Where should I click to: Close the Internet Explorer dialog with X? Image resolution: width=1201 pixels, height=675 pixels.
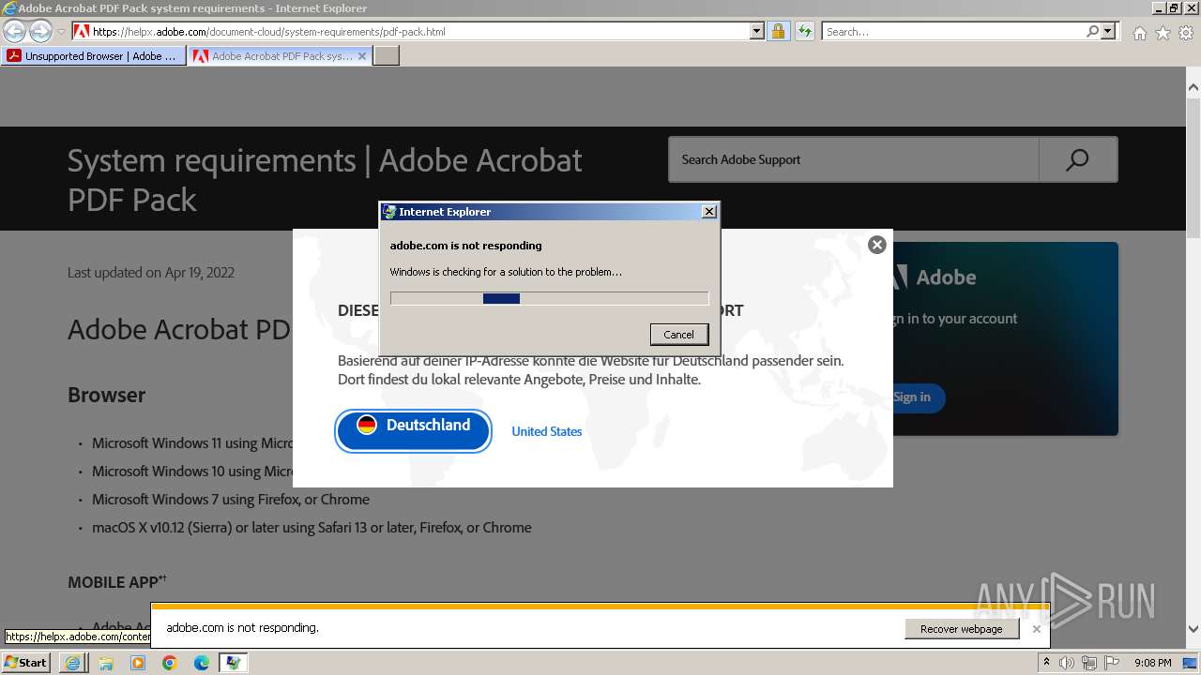(x=709, y=212)
